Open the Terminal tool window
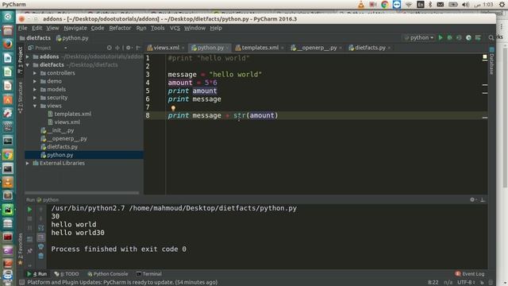The height and width of the screenshot is (286, 508). pyautogui.click(x=149, y=274)
